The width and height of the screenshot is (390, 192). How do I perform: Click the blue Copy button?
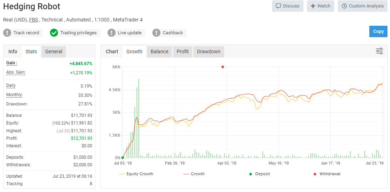point(378,31)
